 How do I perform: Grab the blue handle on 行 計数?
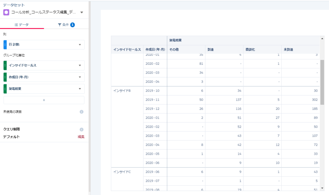[x=5, y=45]
